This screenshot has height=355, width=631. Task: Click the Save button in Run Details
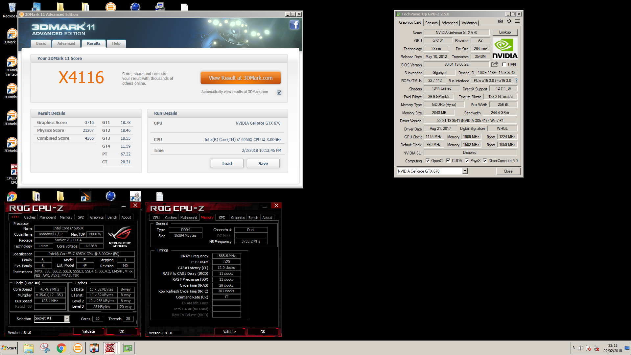[263, 163]
